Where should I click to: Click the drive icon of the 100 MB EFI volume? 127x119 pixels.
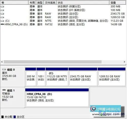click(x=2, y=10)
